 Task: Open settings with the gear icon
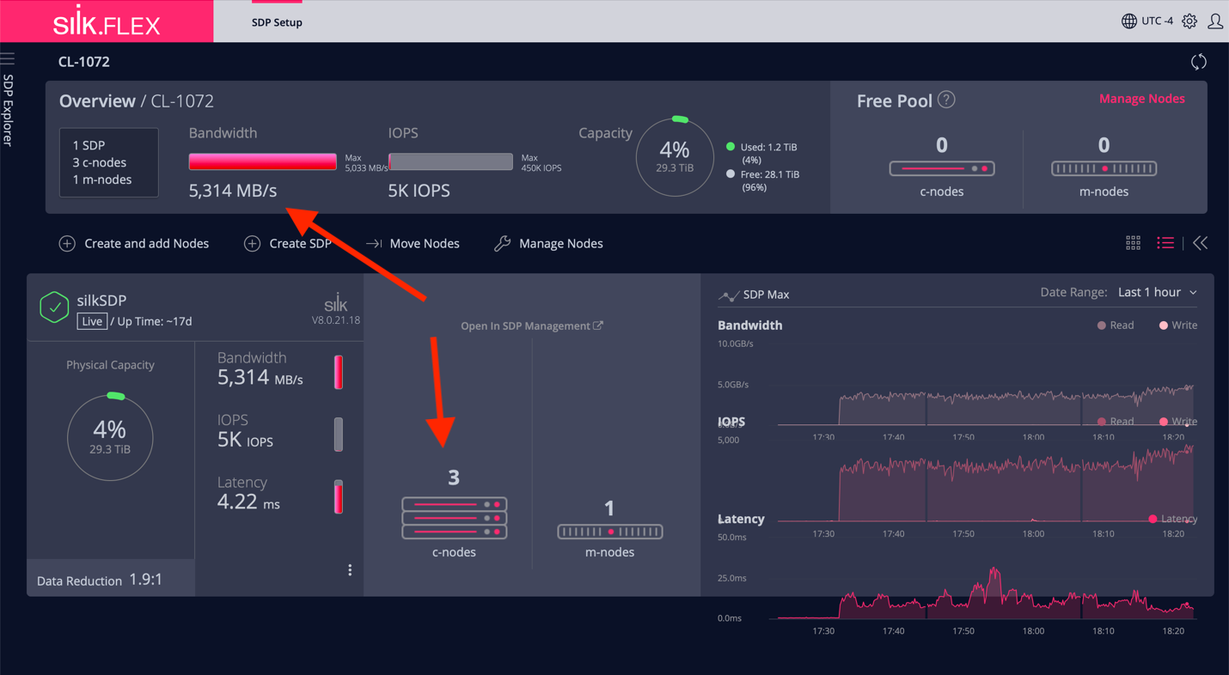[1189, 21]
